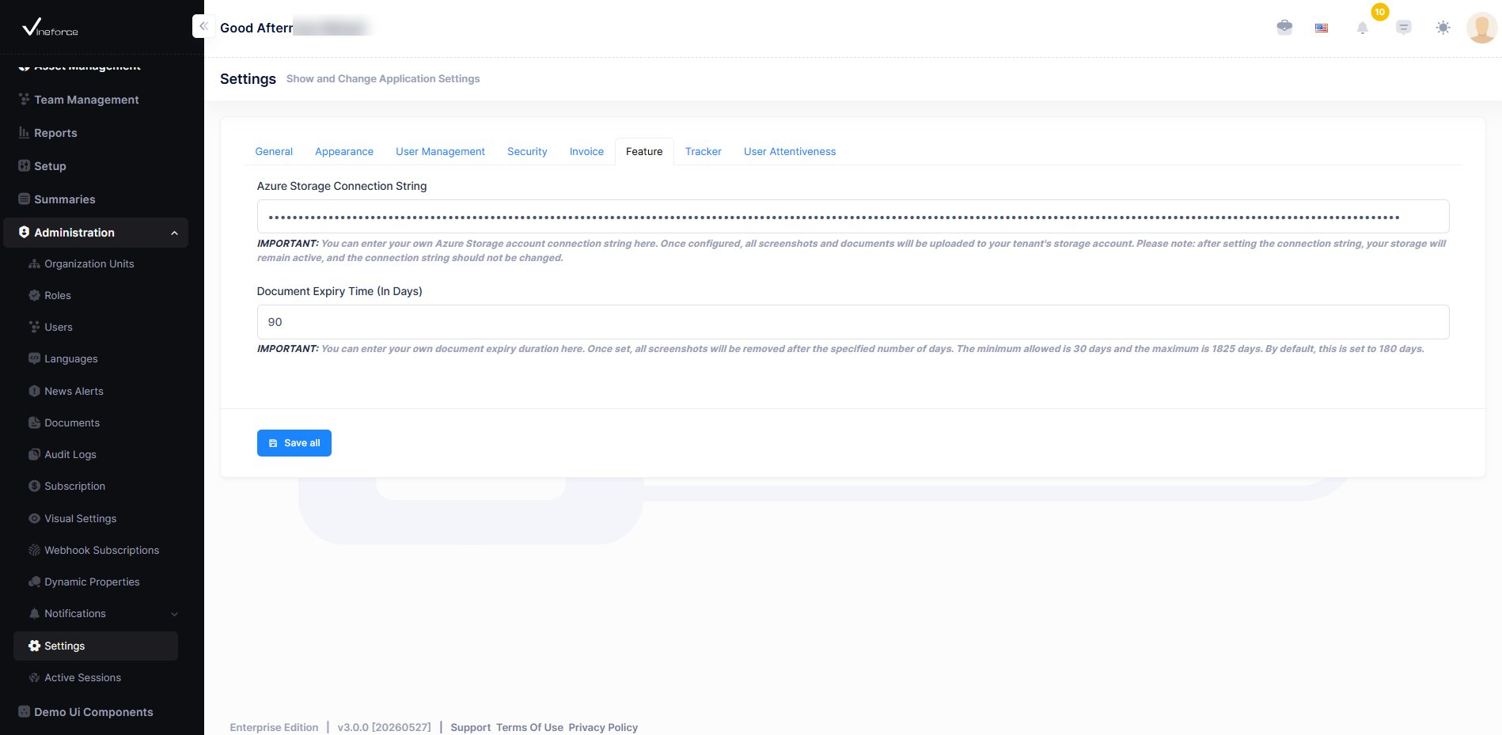Open the Security tab
Image resolution: width=1502 pixels, height=735 pixels.
[x=527, y=151]
